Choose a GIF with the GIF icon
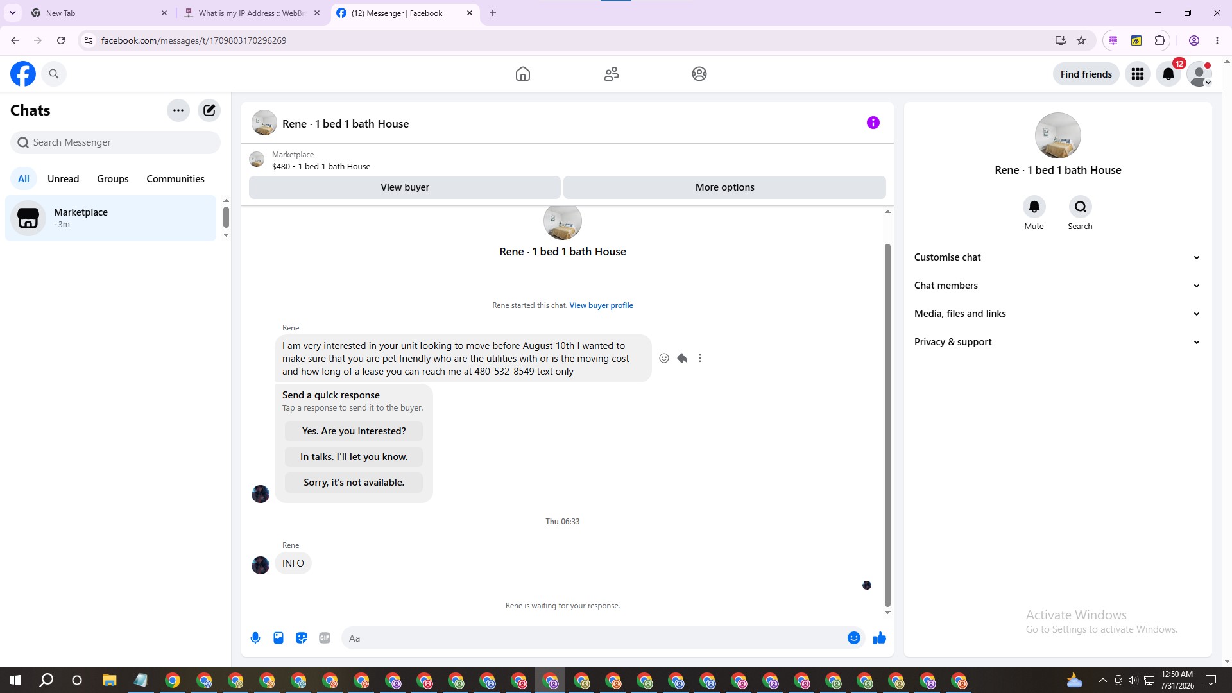The height and width of the screenshot is (693, 1232). (x=325, y=638)
